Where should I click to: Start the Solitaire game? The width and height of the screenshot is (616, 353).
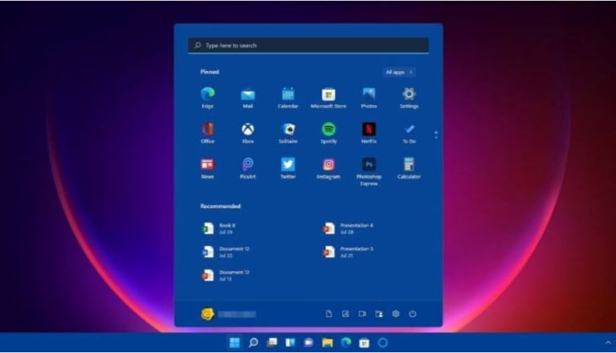288,133
